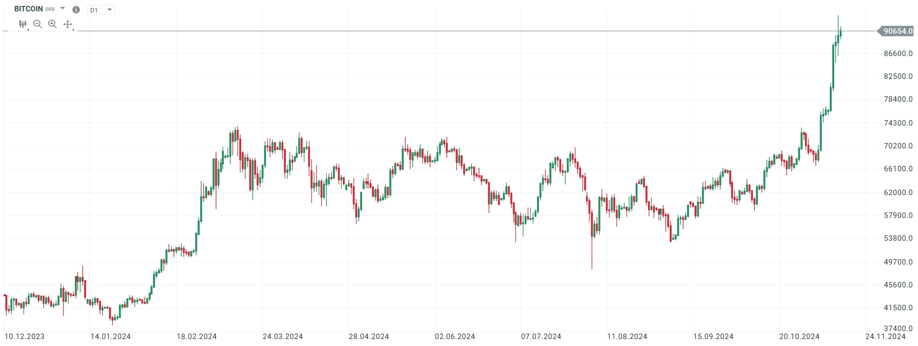
Task: Click the 10.12.2023 date label
Action: [24, 337]
